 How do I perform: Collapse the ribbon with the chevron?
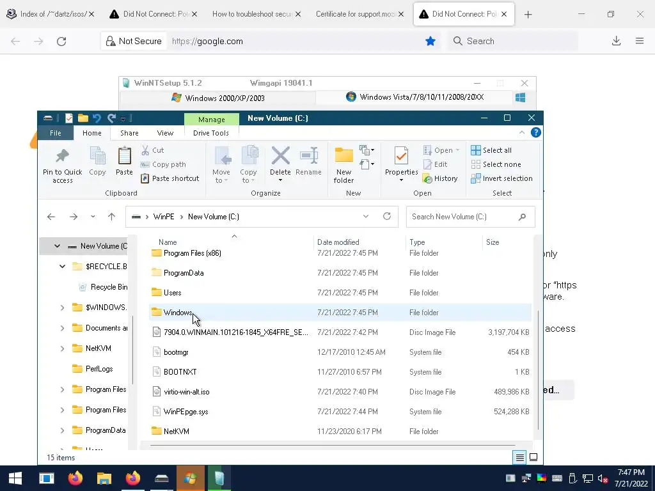click(x=522, y=133)
